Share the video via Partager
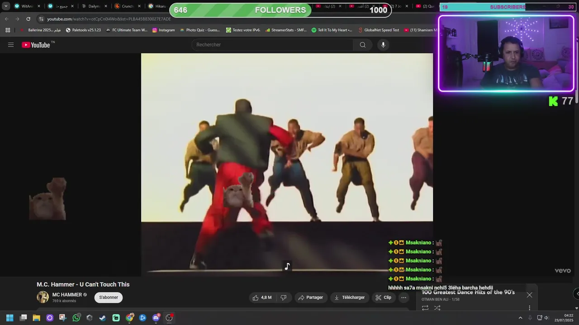579x325 pixels. (310, 297)
